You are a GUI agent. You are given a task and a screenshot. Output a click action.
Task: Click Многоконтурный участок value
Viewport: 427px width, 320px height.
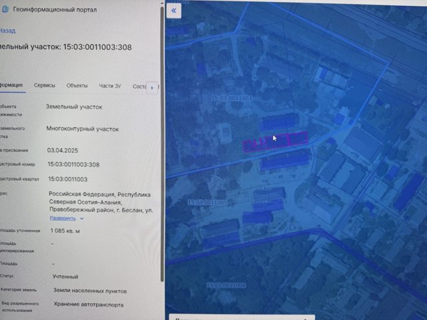(83, 129)
